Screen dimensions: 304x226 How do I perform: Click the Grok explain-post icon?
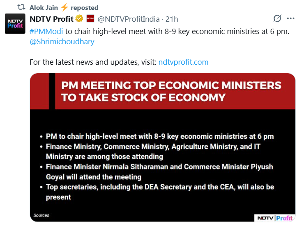277,18
